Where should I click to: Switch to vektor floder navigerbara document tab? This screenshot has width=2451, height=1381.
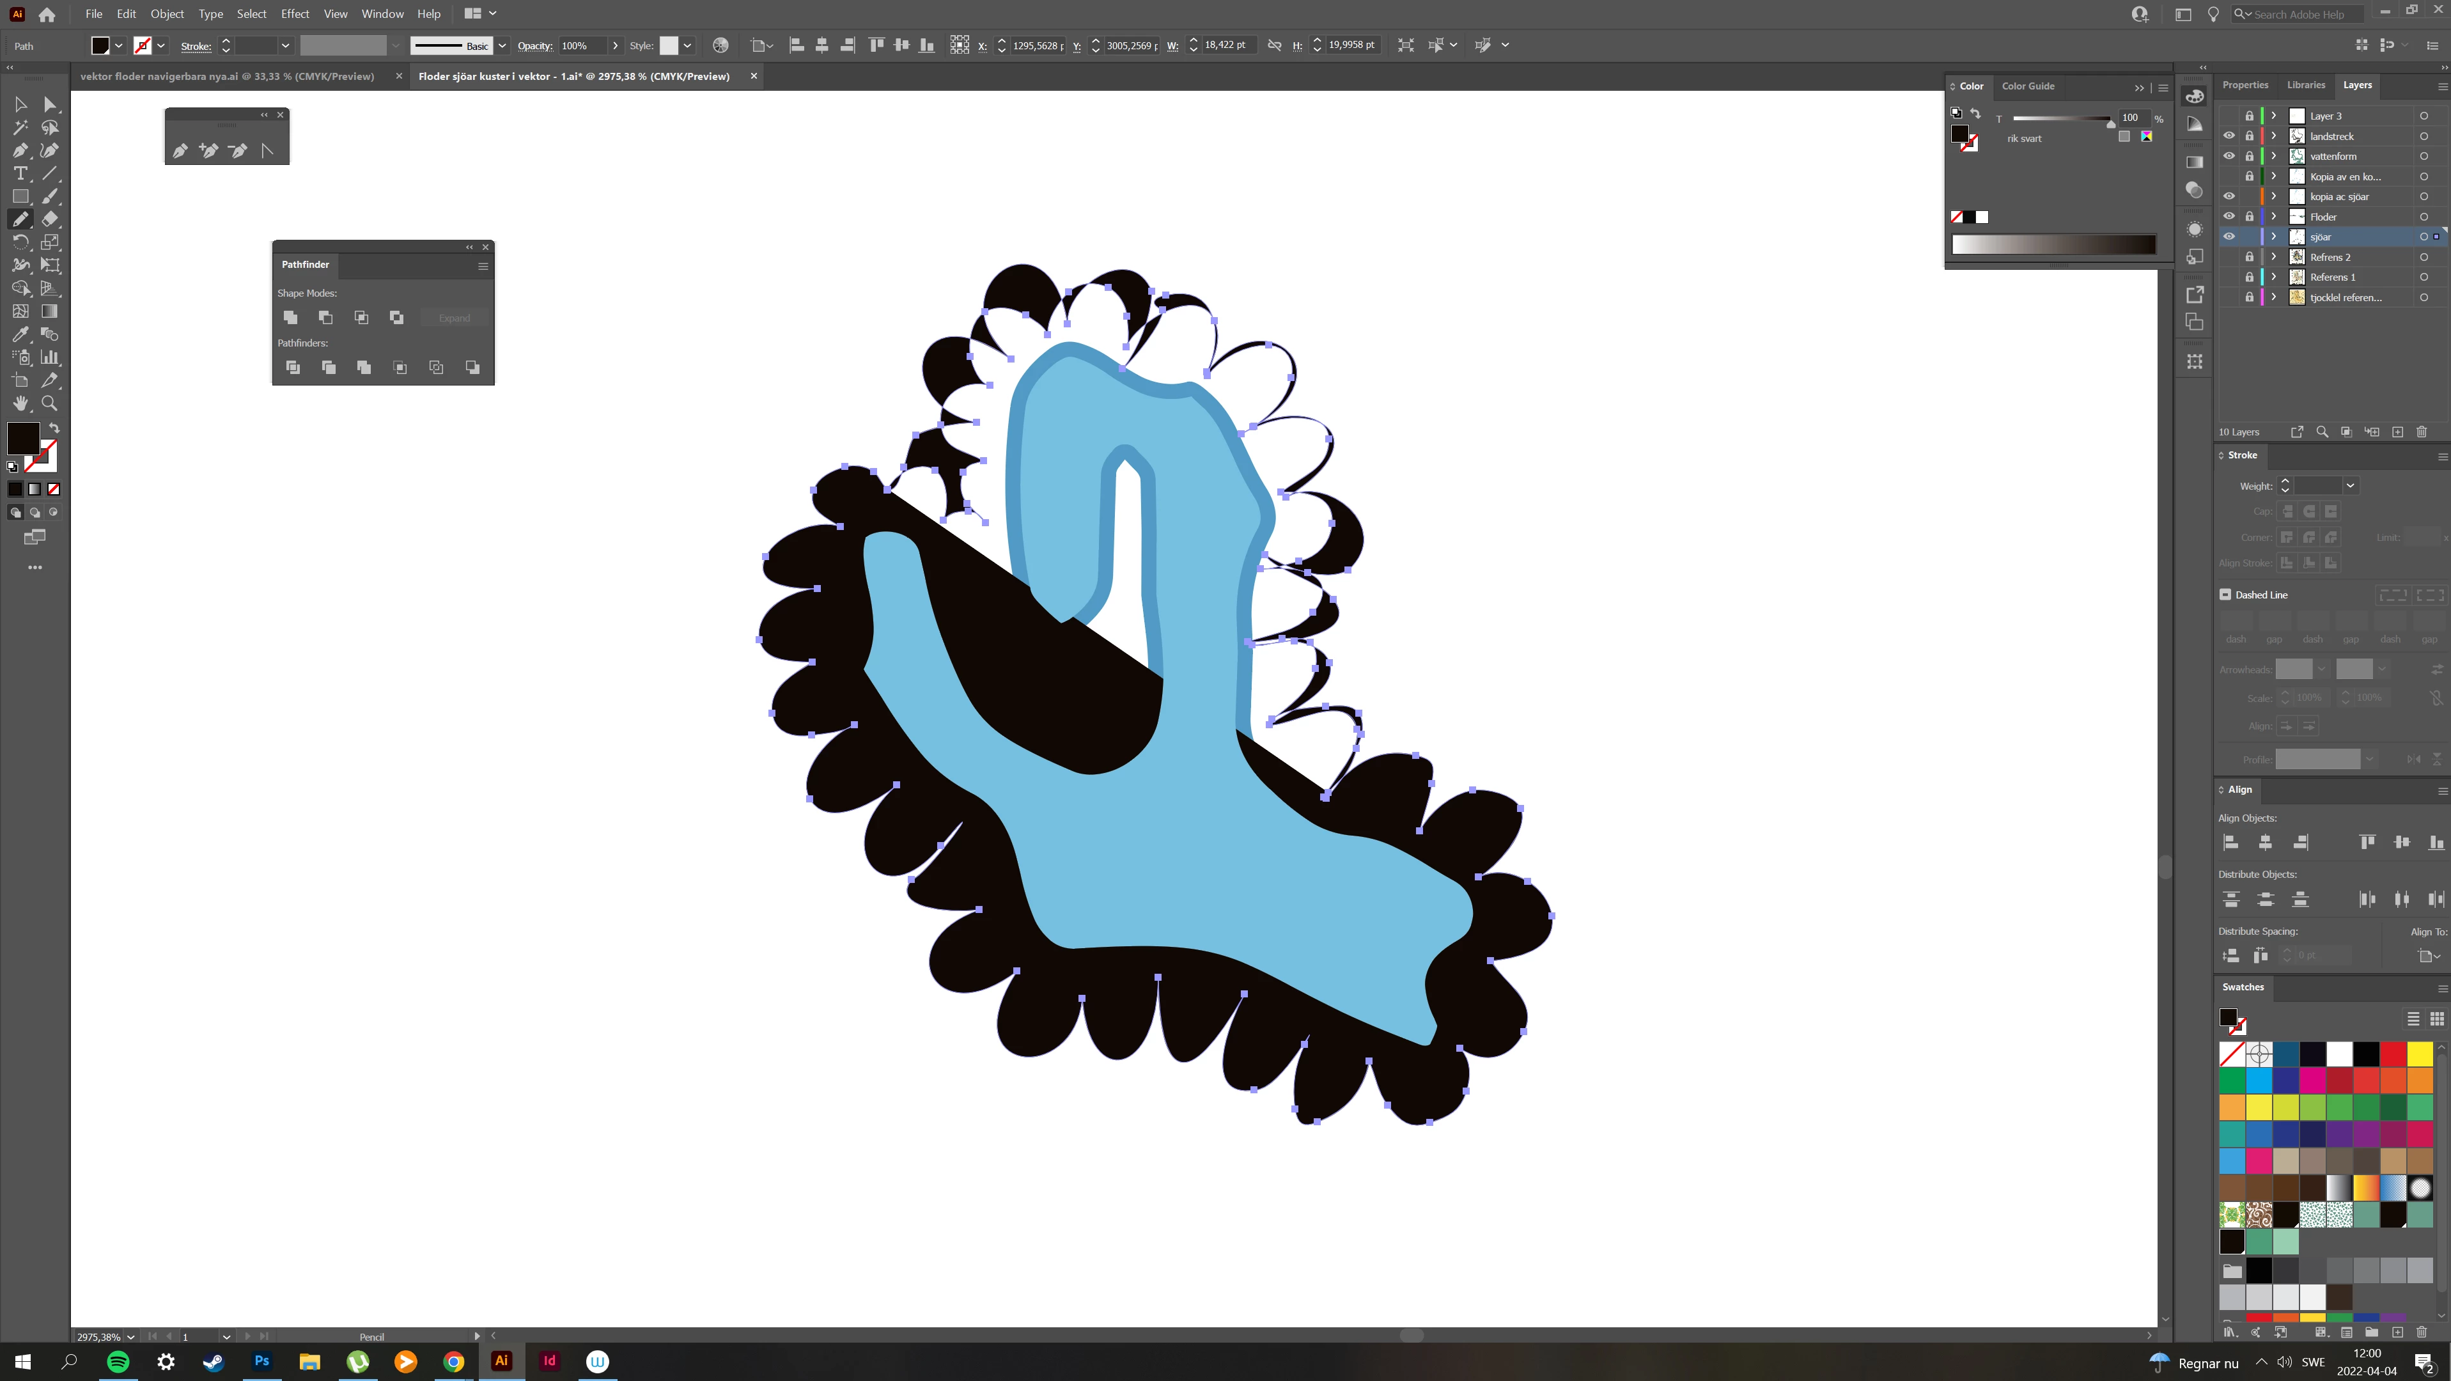(226, 76)
